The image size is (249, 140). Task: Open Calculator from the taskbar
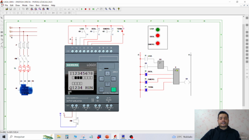pyautogui.click(x=67, y=136)
